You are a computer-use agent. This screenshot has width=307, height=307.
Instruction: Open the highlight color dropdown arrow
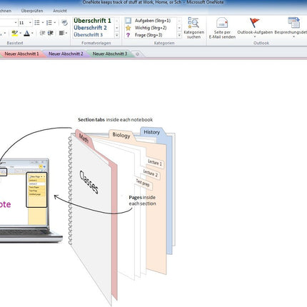click(x=21, y=33)
